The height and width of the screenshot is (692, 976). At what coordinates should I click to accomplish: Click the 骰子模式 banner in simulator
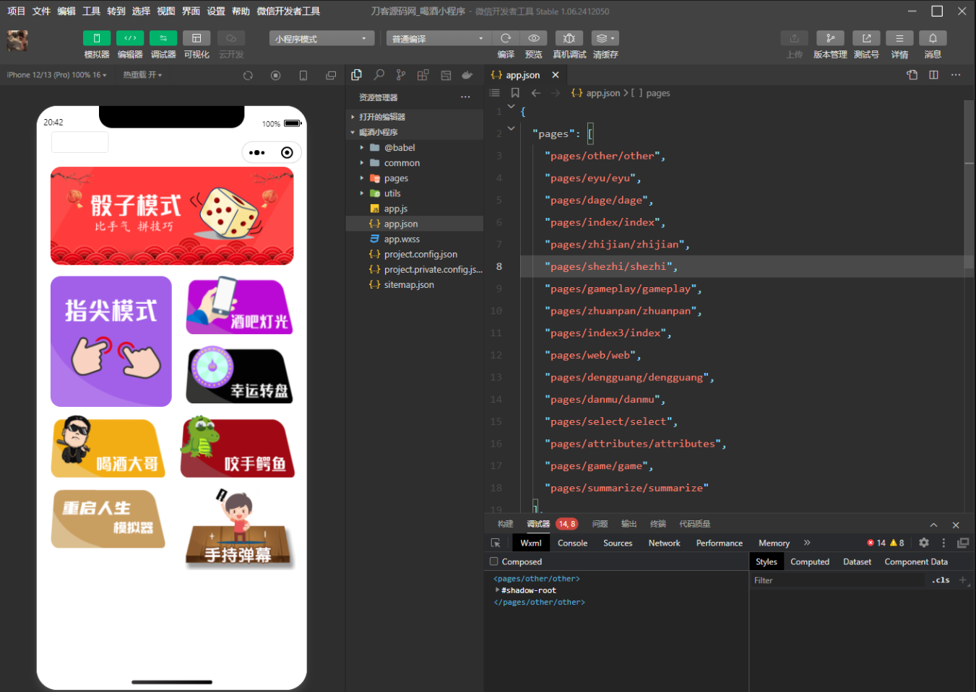[x=172, y=216]
